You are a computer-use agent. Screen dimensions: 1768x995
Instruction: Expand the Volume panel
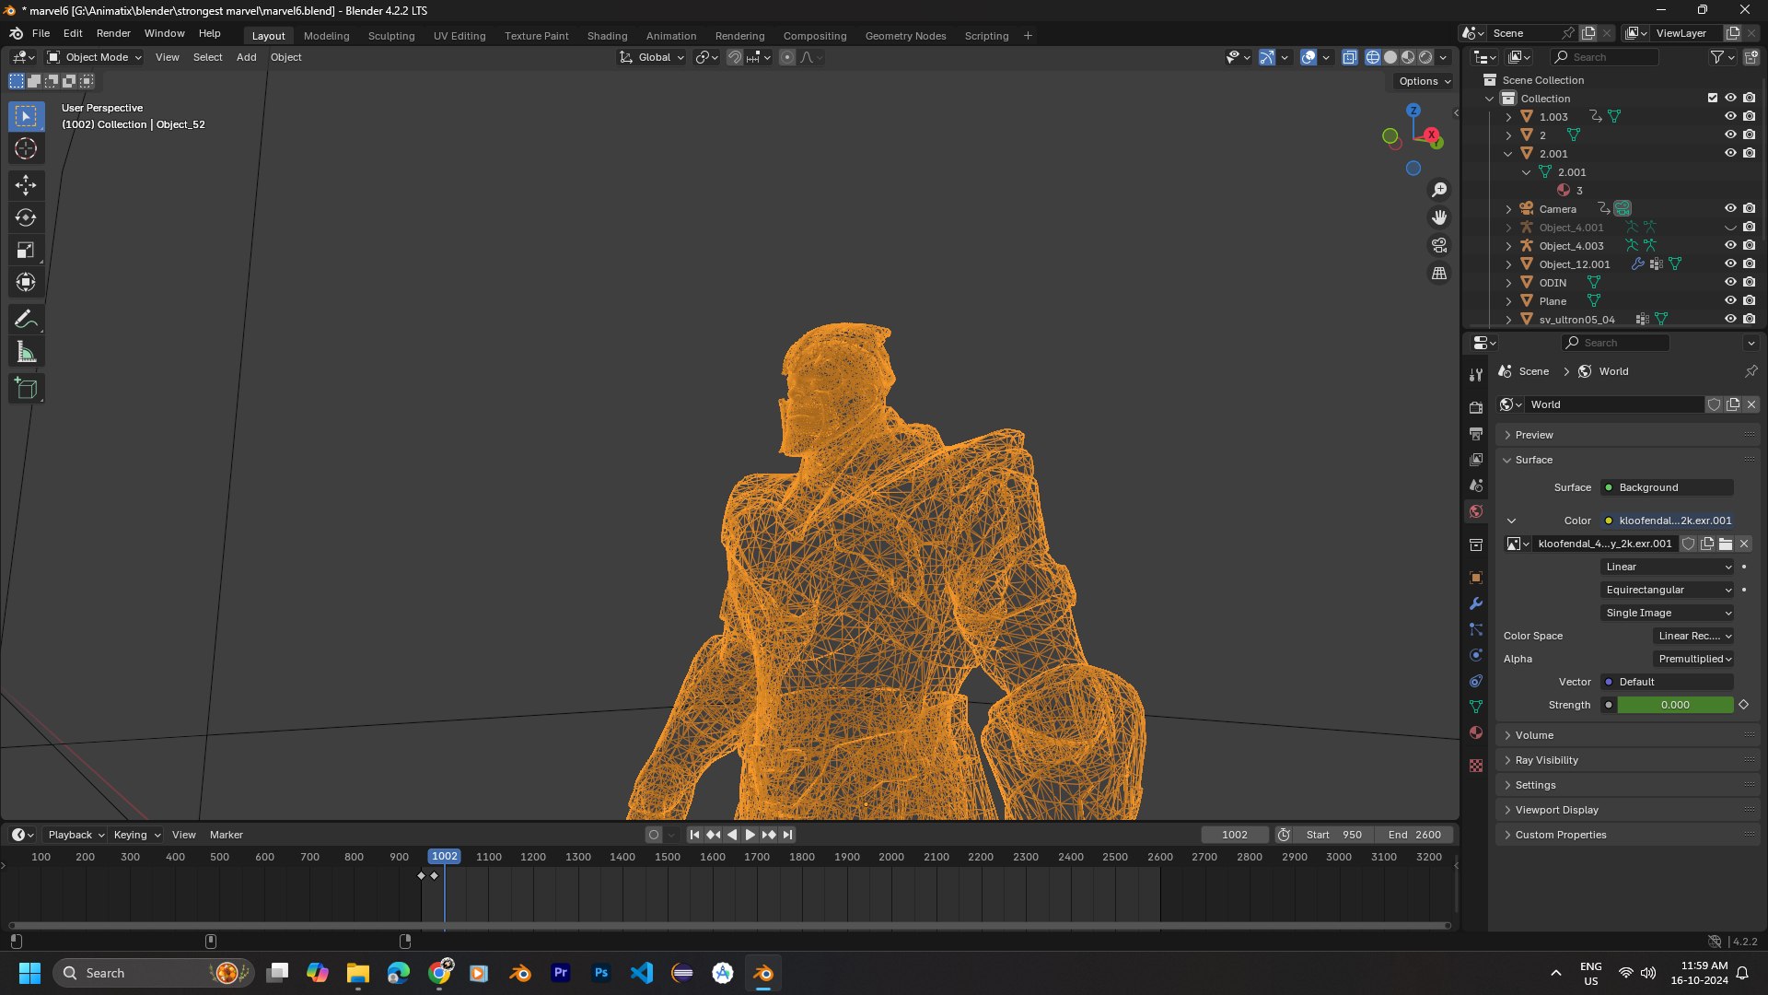click(1534, 735)
